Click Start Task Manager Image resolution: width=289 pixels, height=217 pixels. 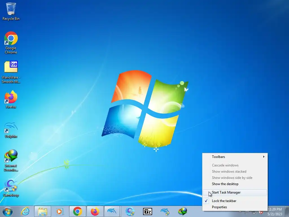(x=235, y=192)
